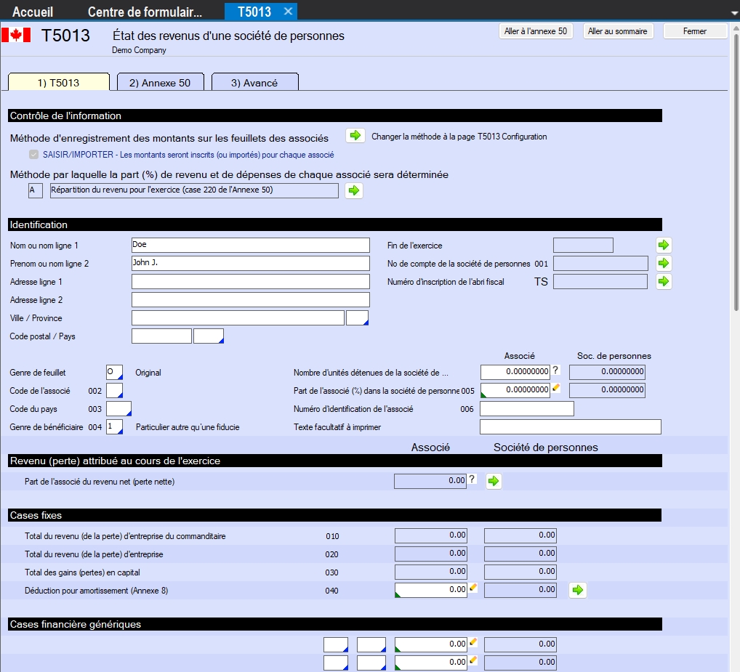Toggle the SAISIR/IMPORTER checkbox
The height and width of the screenshot is (672, 740).
[x=33, y=155]
